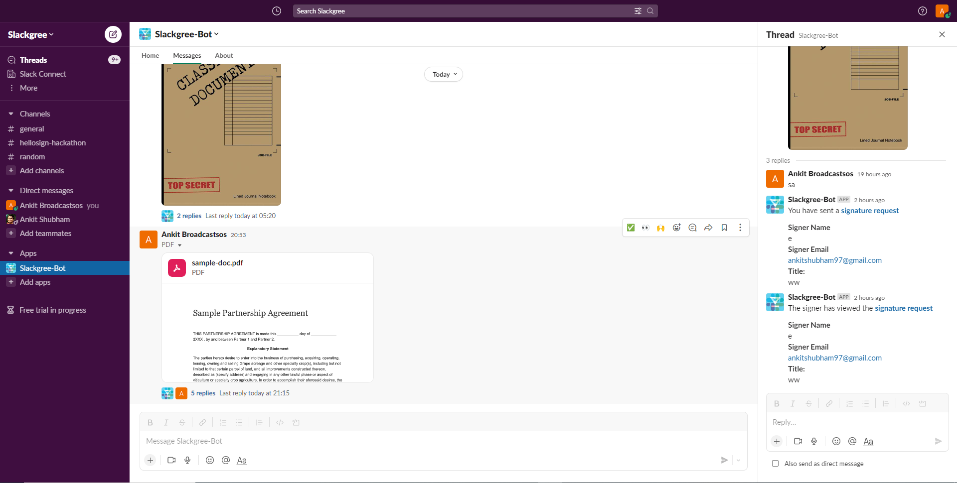Viewport: 957px width, 483px height.
Task: Collapse the PDF file preview
Action: [179, 245]
